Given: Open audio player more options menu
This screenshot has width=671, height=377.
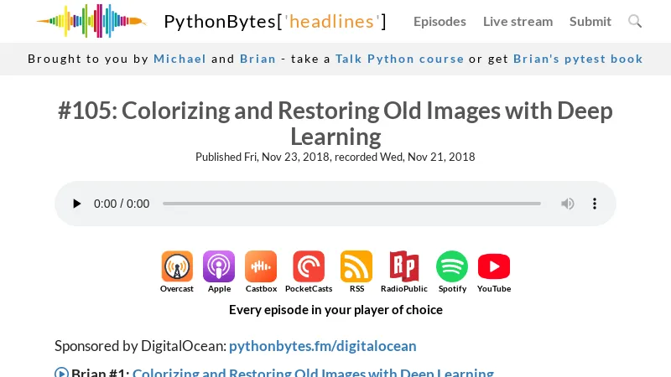Looking at the screenshot, I should (595, 204).
